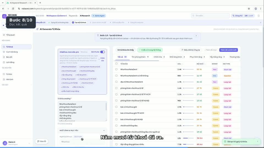Image resolution: width=264 pixels, height=148 pixels.
Task: Dismiss the Đã tạo 50 gợi ý toast
Action: point(257,141)
